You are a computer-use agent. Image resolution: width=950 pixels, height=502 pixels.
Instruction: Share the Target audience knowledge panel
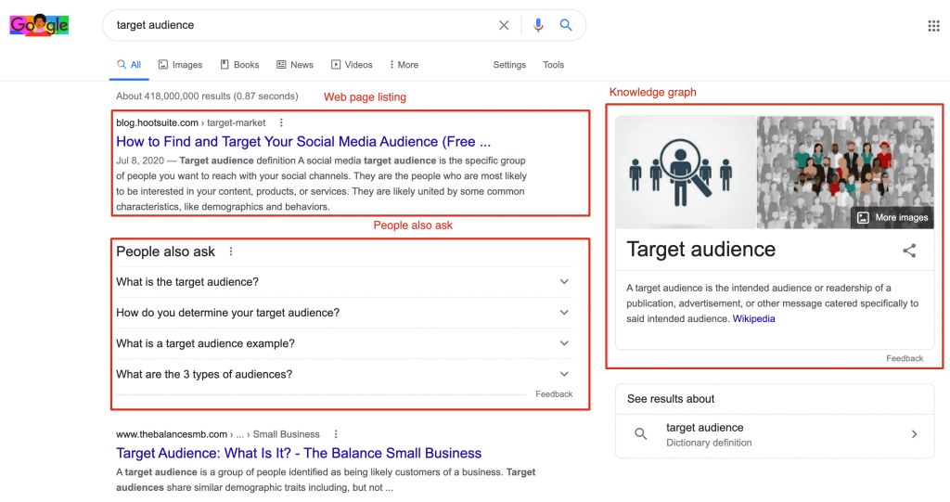[909, 251]
